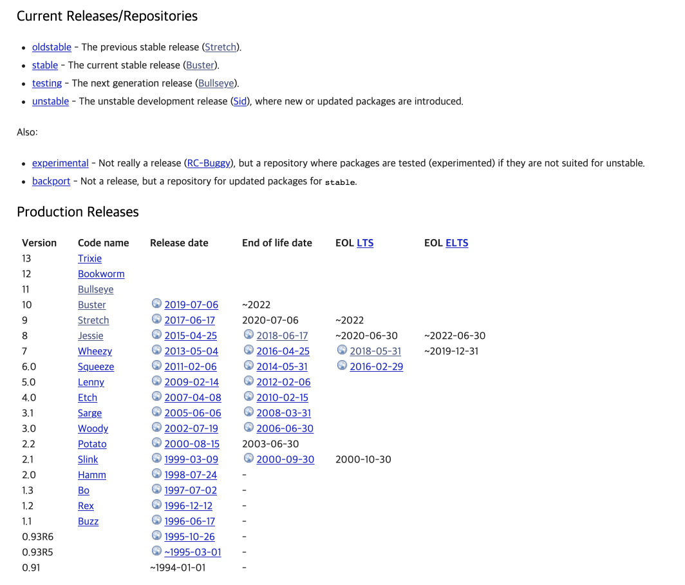Image resolution: width=685 pixels, height=585 pixels.
Task: Click the globe icon beside 2000-09-30
Action: [249, 458]
